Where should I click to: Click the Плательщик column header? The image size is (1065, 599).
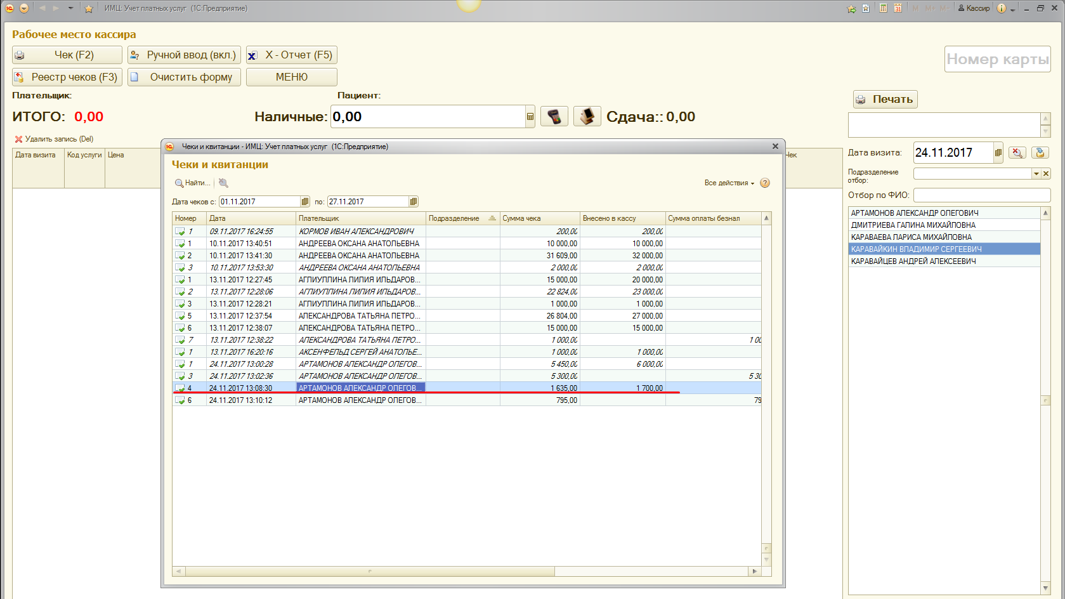click(x=360, y=218)
